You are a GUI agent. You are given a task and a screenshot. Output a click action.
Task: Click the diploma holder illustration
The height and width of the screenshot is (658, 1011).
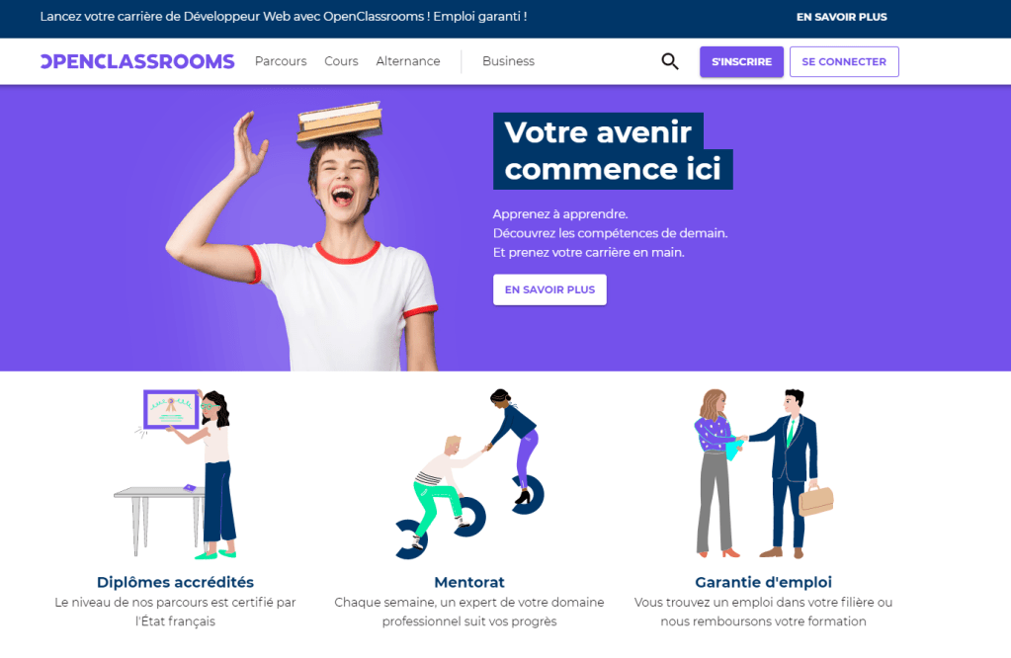[x=175, y=473]
